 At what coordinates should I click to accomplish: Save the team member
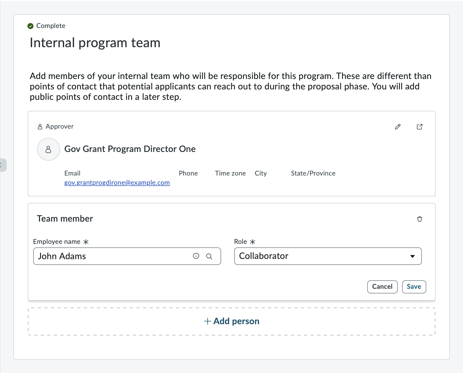coord(414,287)
